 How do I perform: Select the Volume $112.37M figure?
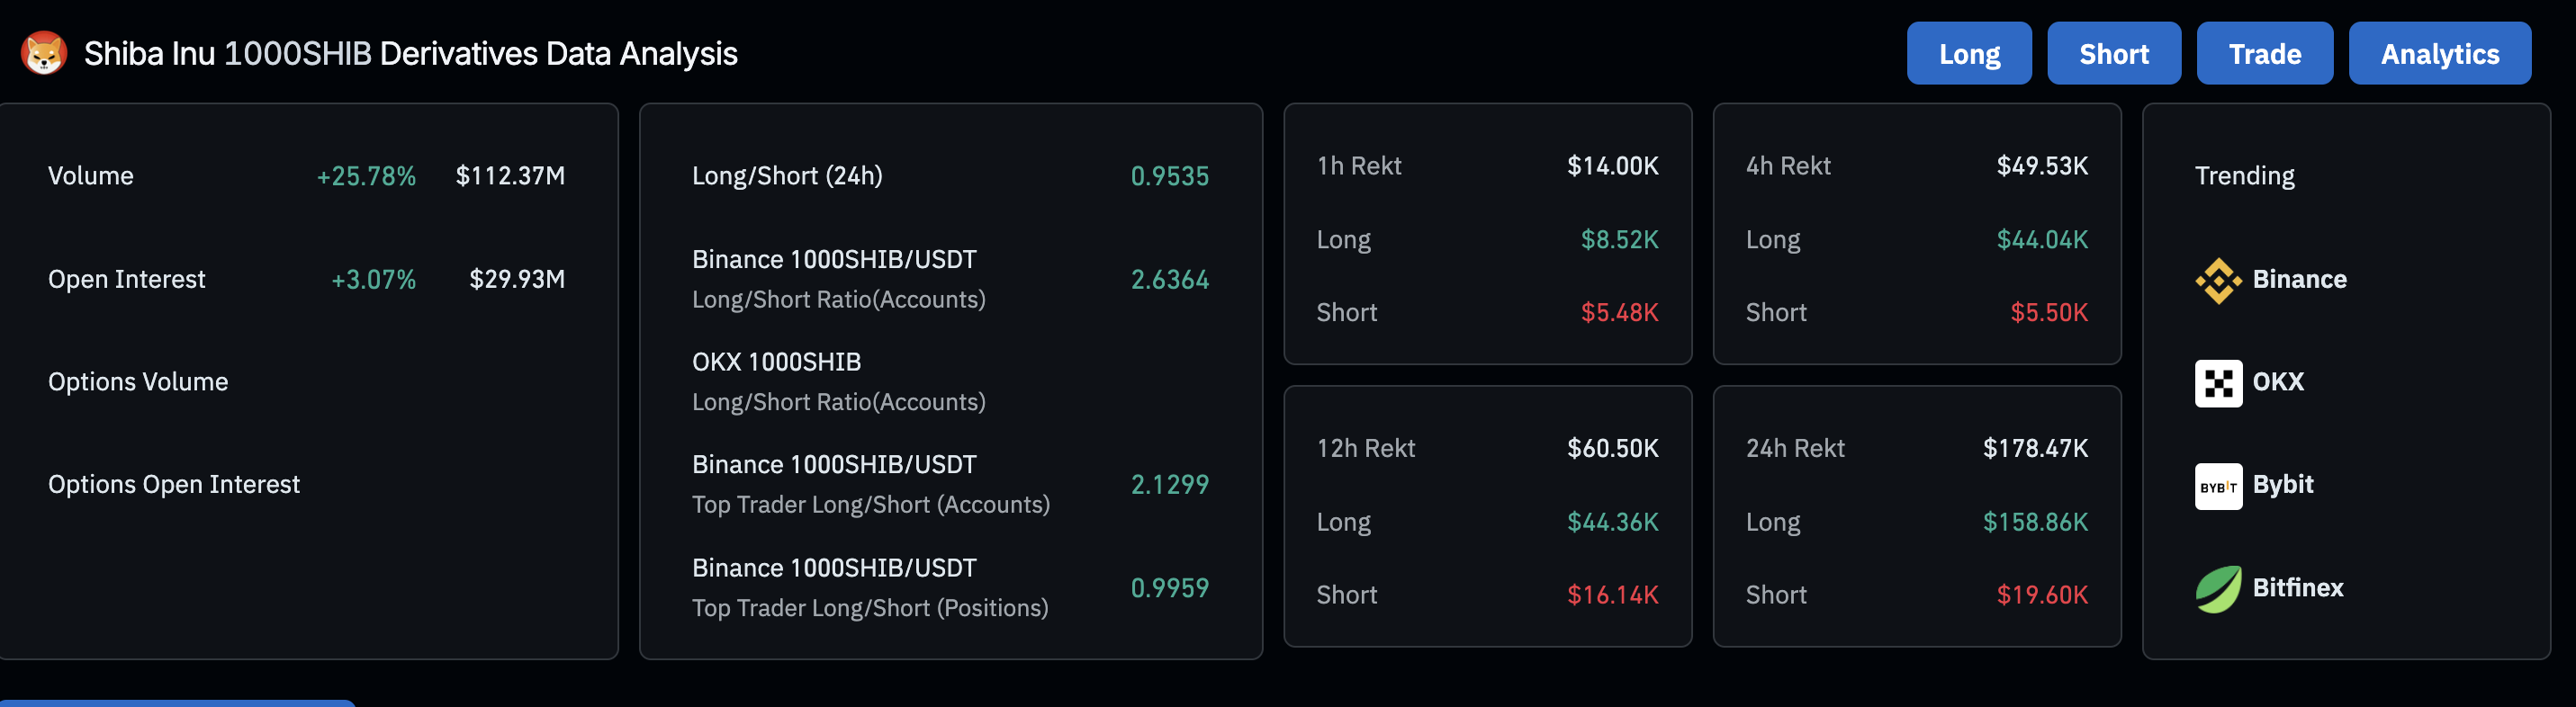[x=510, y=176]
